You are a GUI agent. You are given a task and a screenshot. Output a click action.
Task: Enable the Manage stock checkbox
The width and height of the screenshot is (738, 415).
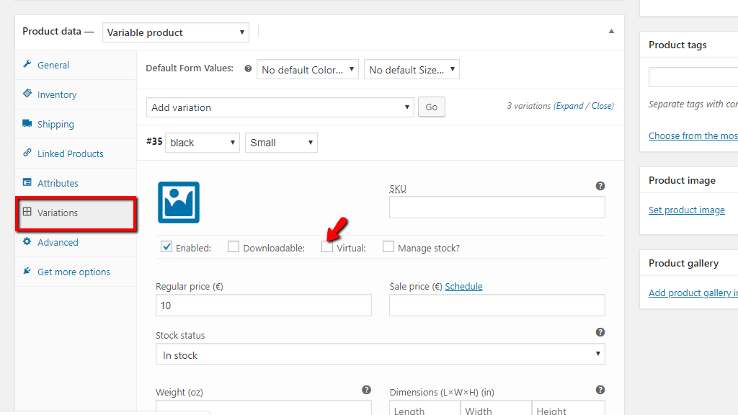[388, 246]
